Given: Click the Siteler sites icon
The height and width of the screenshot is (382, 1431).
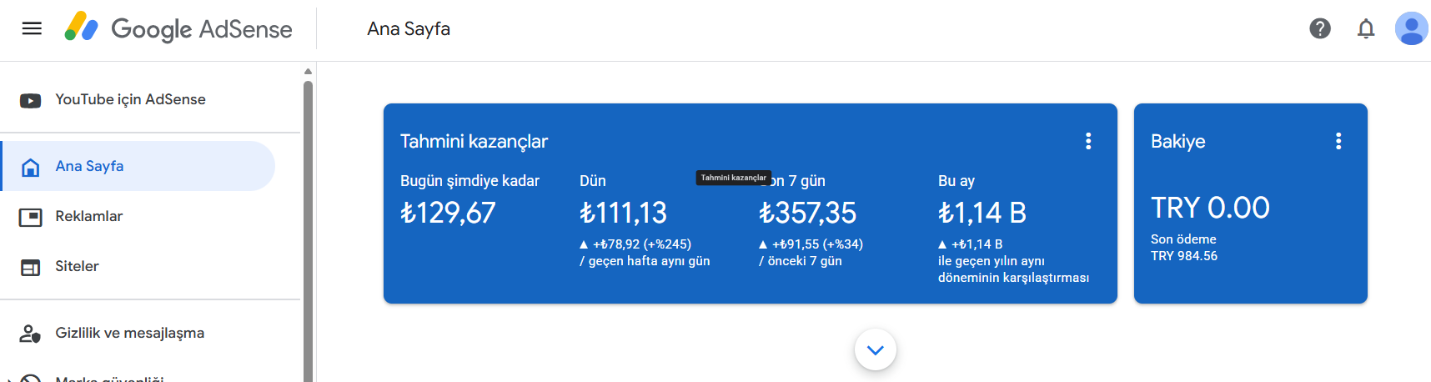Looking at the screenshot, I should click(x=30, y=267).
